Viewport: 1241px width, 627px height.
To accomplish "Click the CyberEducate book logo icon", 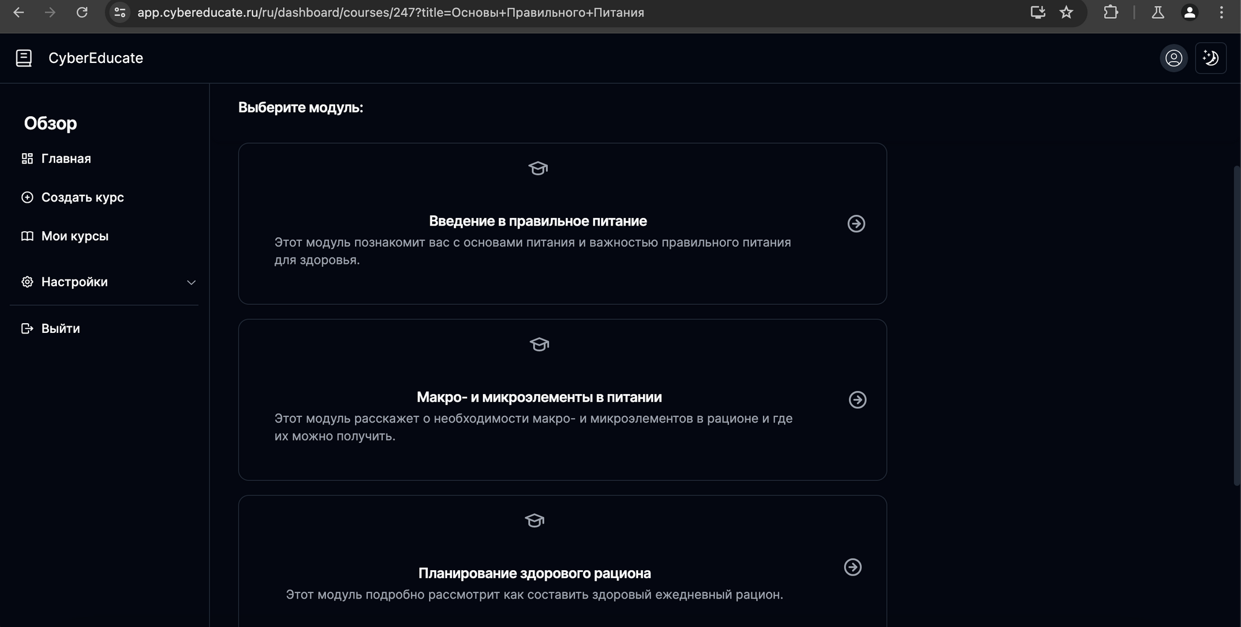I will point(24,58).
